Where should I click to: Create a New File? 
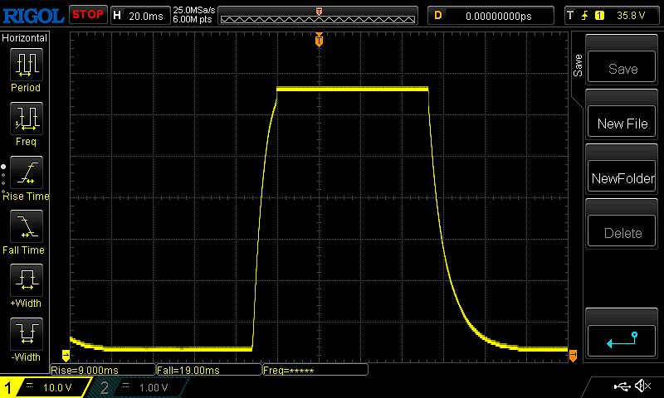click(622, 122)
